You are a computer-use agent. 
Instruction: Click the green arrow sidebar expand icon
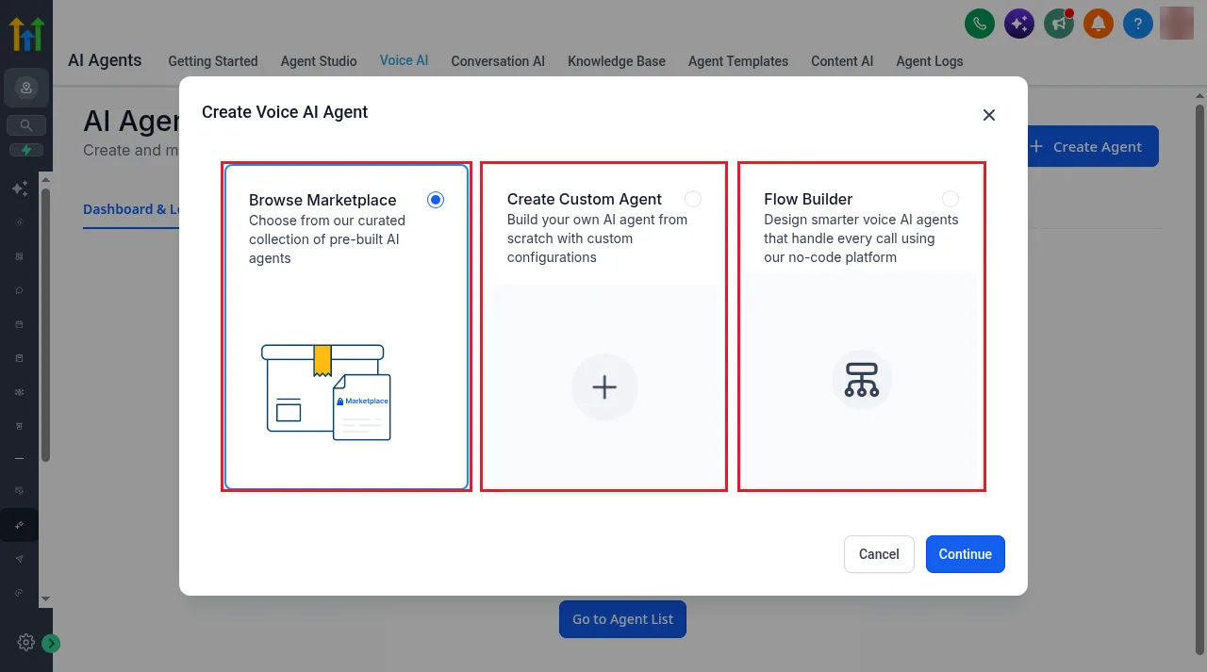click(51, 644)
